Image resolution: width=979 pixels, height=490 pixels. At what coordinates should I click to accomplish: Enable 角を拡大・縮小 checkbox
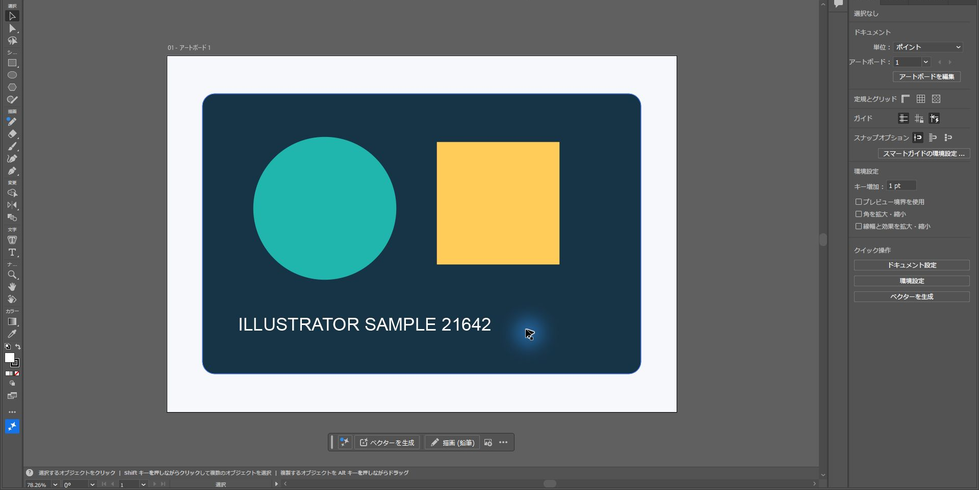[x=859, y=214]
